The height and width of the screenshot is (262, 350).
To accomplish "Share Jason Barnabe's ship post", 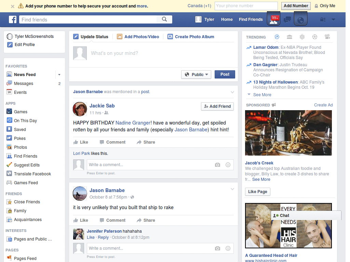I will 146,220.
